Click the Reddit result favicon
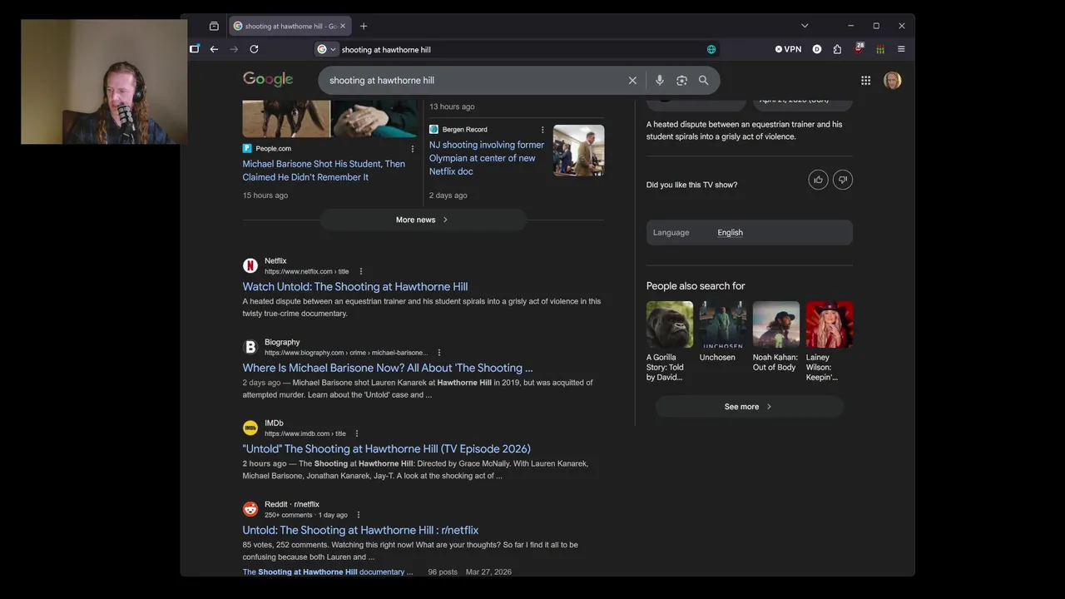Image resolution: width=1065 pixels, height=599 pixels. click(x=250, y=509)
